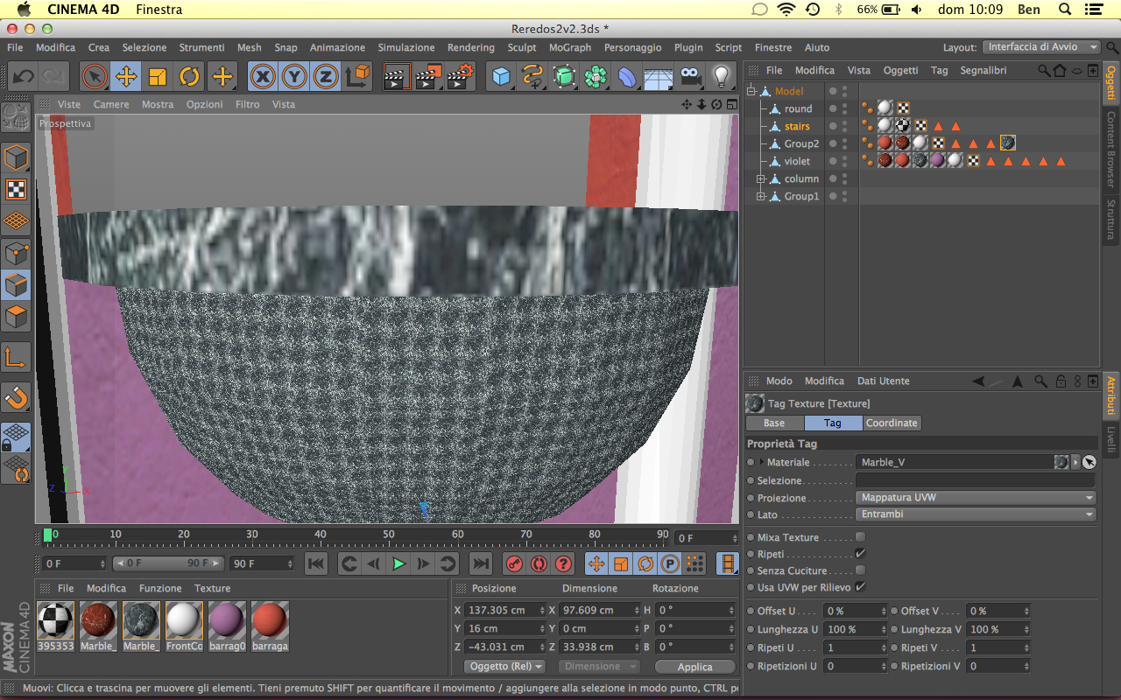This screenshot has height=700, width=1121.
Task: Enable the Mixa Texture checkbox
Action: [x=860, y=537]
